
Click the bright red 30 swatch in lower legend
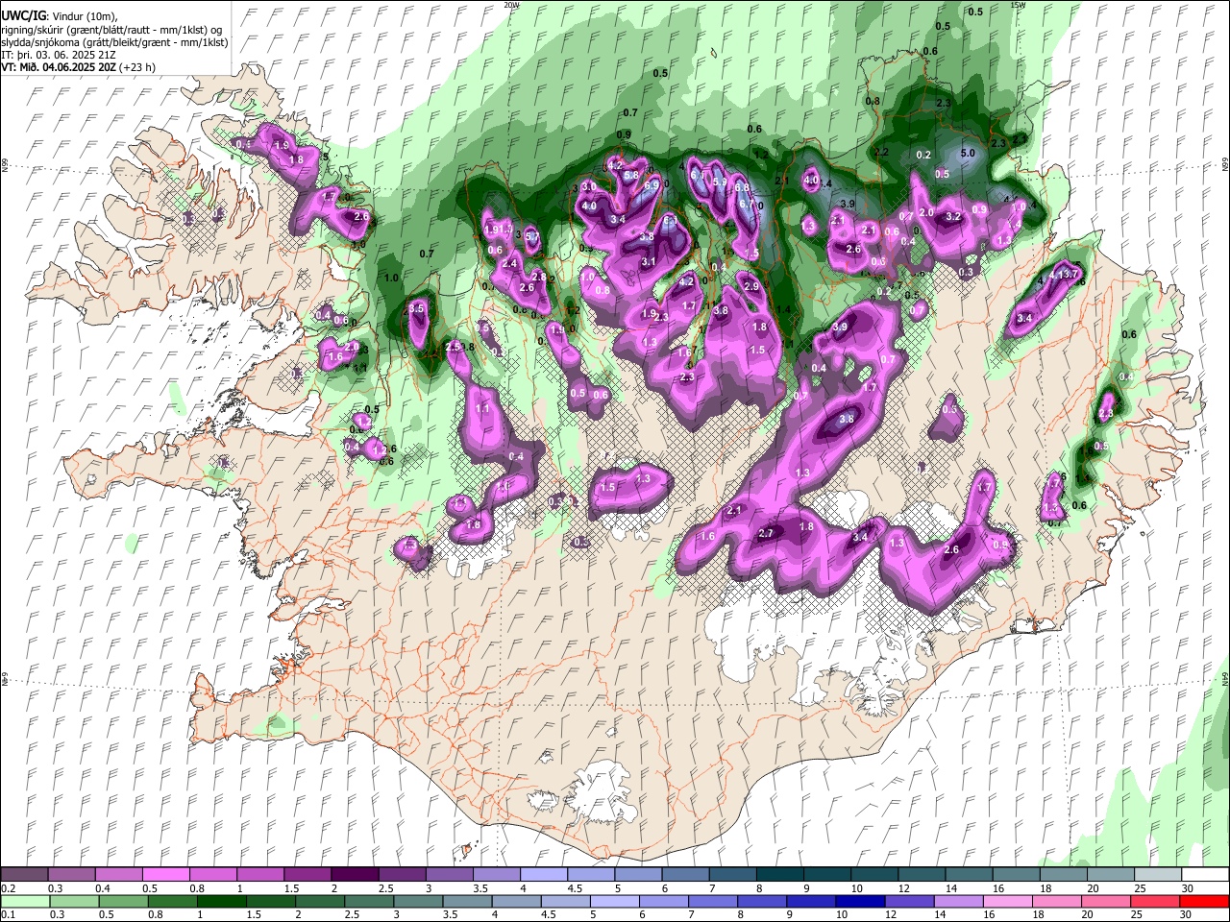click(x=1205, y=901)
